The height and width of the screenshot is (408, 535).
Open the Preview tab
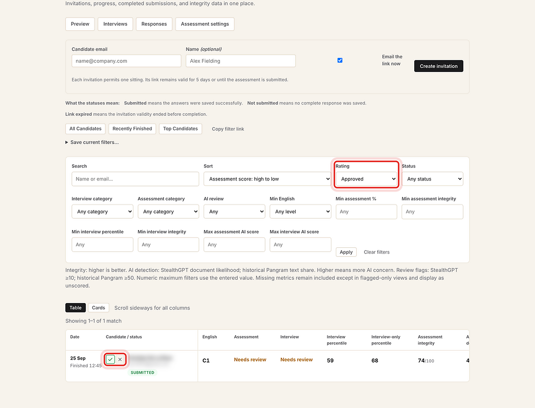(80, 24)
